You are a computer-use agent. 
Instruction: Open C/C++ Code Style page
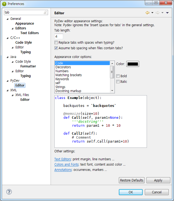click(24, 42)
